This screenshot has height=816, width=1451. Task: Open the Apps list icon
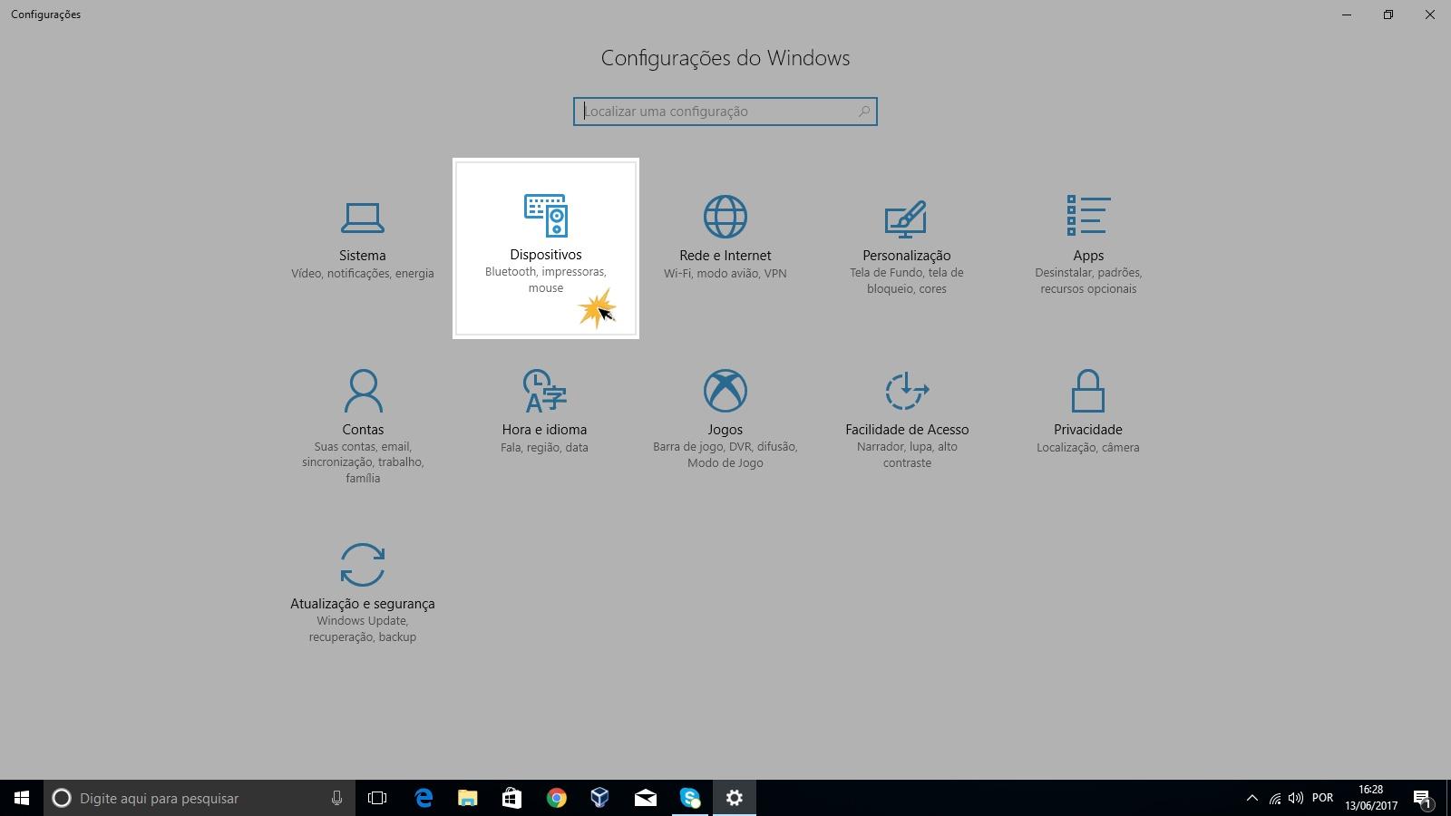point(1088,216)
